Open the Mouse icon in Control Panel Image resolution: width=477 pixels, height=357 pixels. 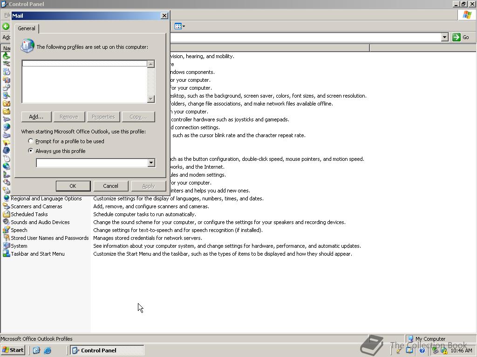click(6, 159)
